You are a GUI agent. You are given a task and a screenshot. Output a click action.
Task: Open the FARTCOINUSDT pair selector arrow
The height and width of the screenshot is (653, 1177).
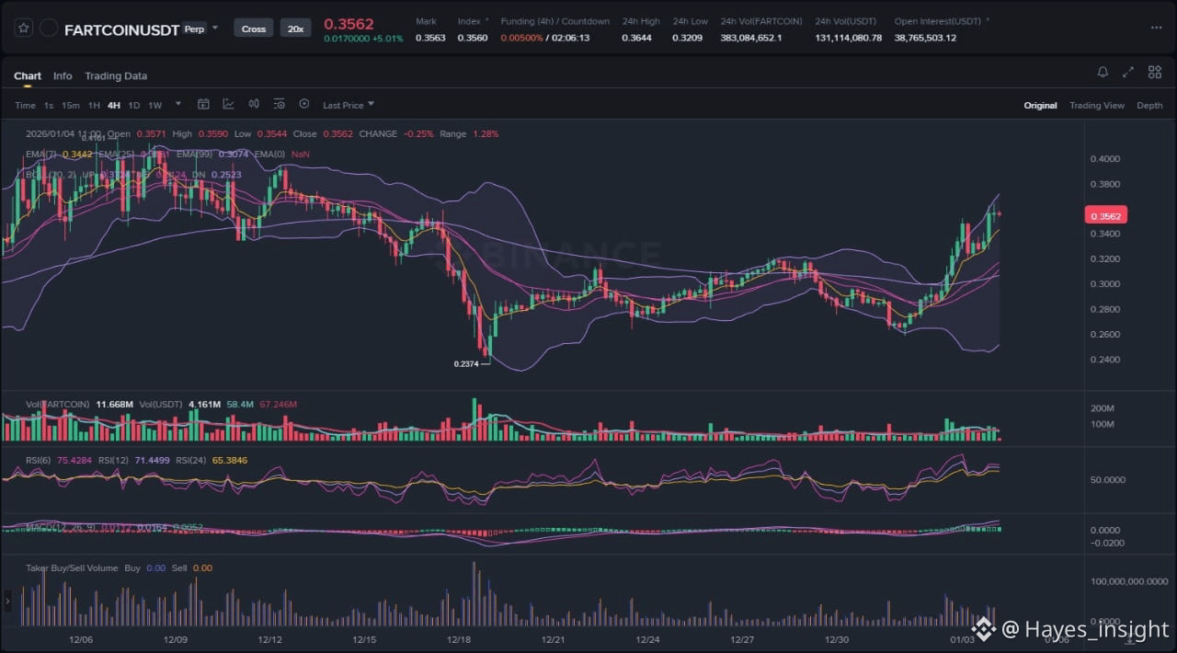pos(215,28)
